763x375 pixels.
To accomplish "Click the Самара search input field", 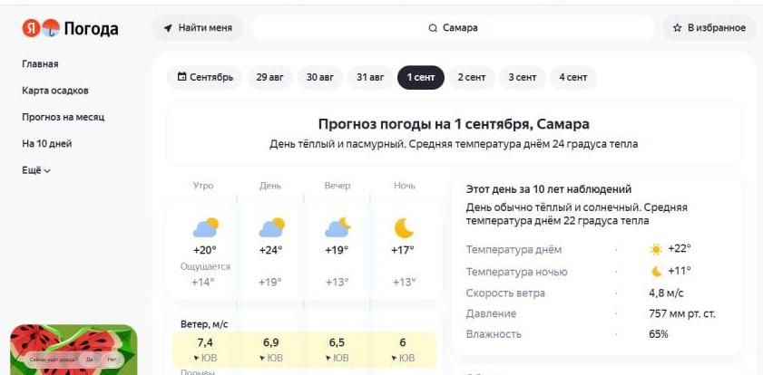I will pos(453,28).
